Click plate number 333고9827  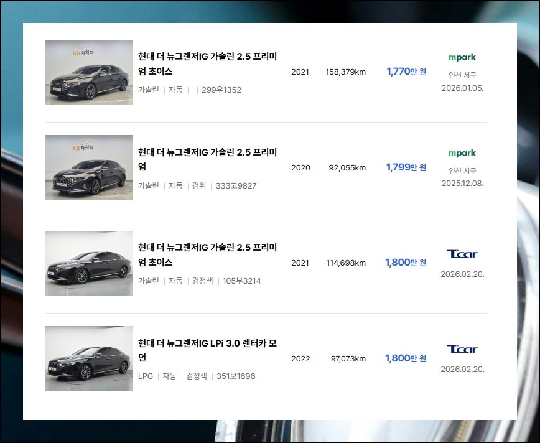coord(236,185)
